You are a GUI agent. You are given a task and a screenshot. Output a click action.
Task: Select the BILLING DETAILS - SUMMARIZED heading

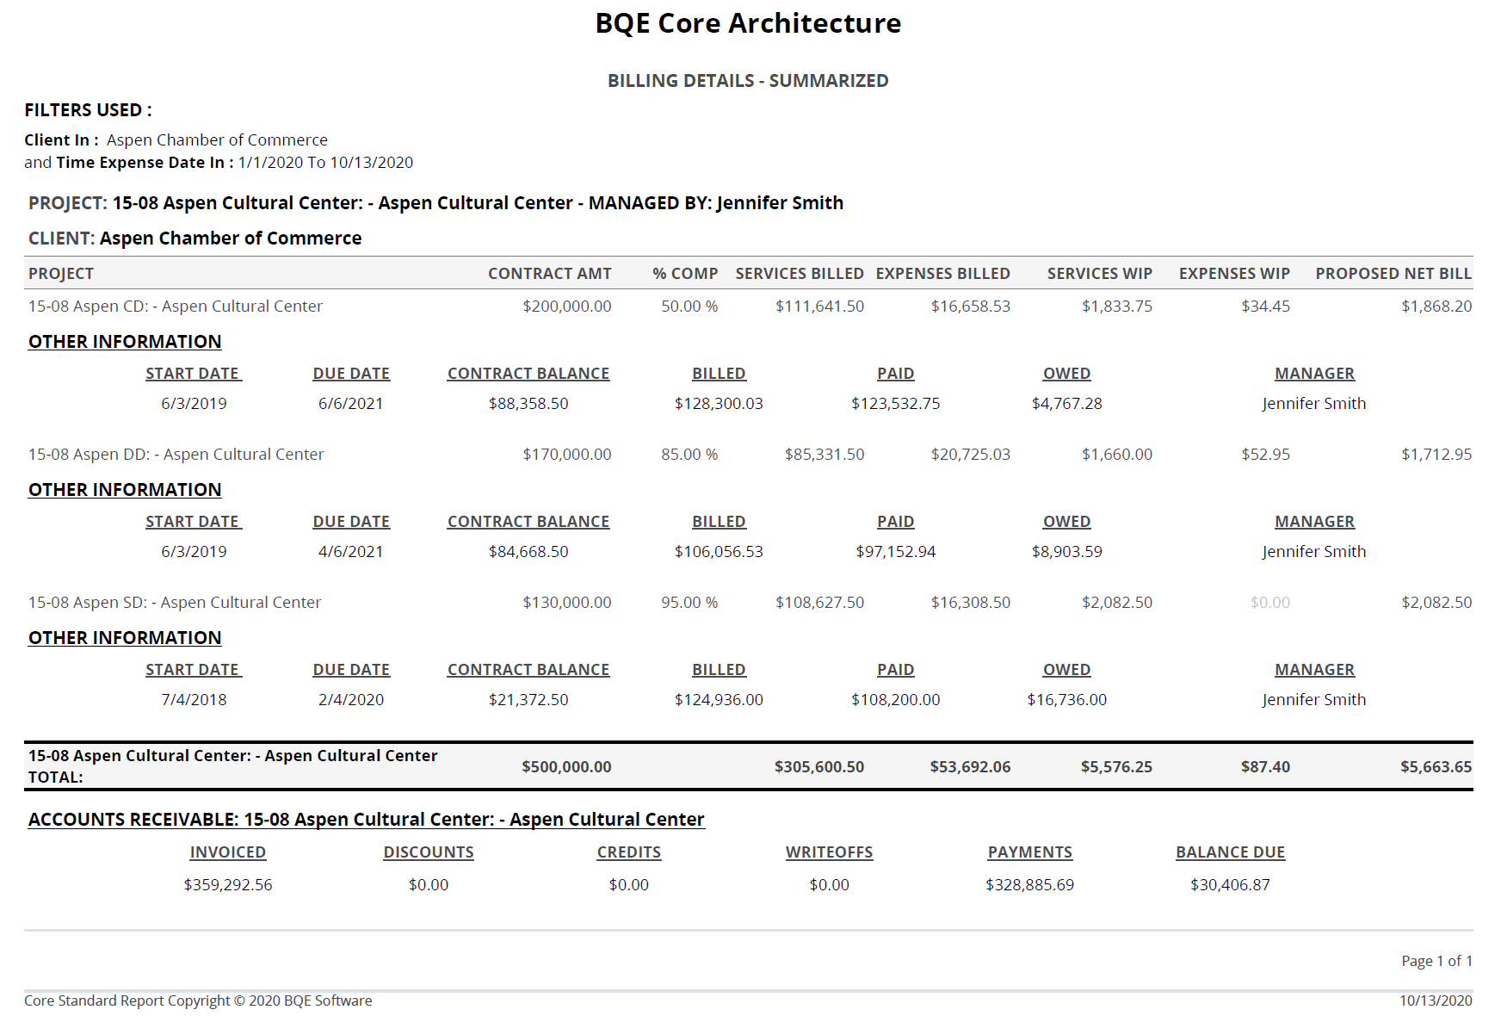pyautogui.click(x=748, y=81)
